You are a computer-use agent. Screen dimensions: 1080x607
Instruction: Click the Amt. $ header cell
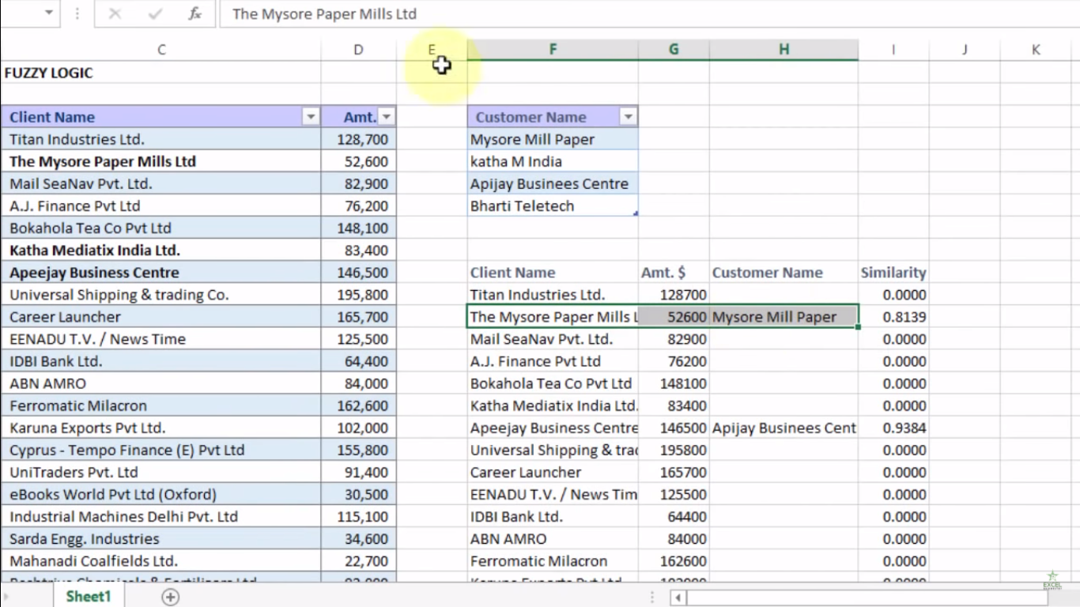(x=674, y=272)
